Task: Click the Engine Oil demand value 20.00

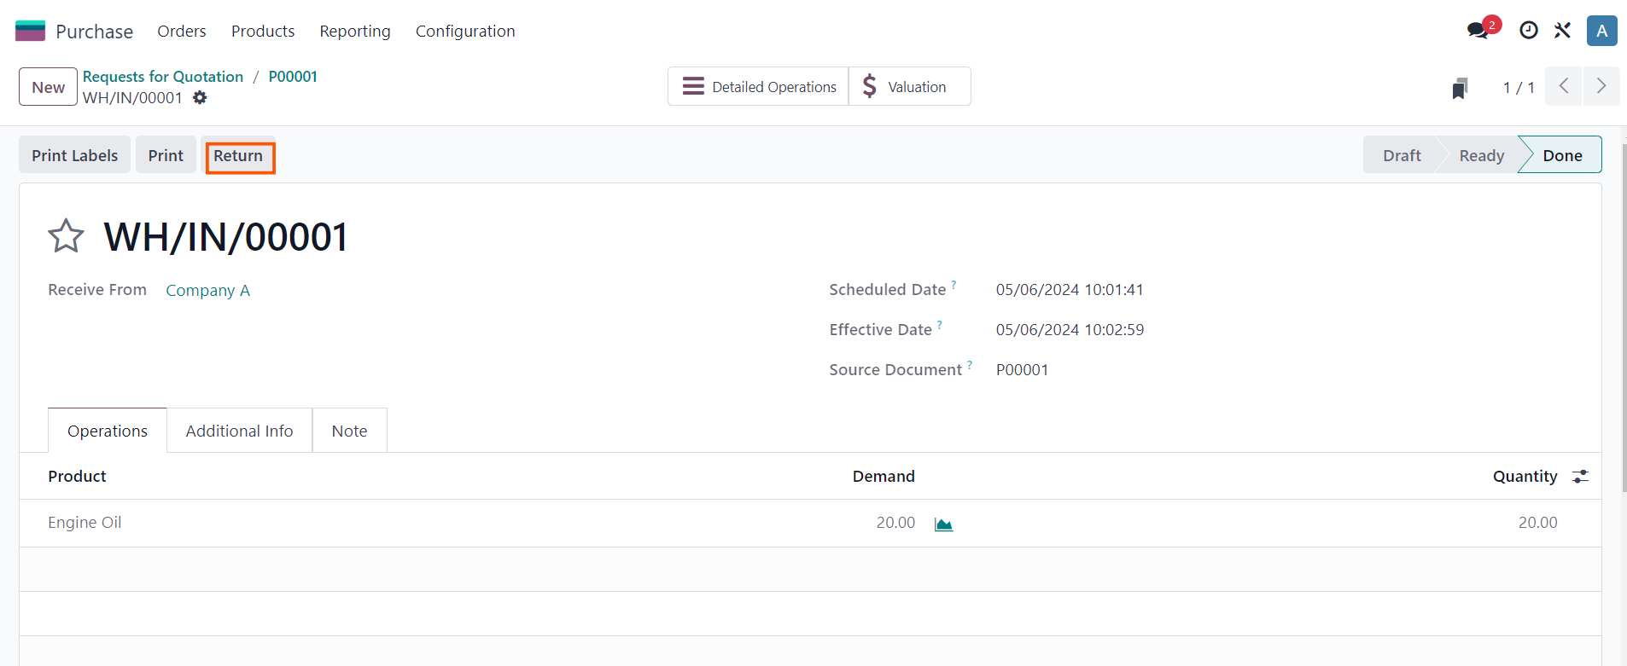Action: 895,522
